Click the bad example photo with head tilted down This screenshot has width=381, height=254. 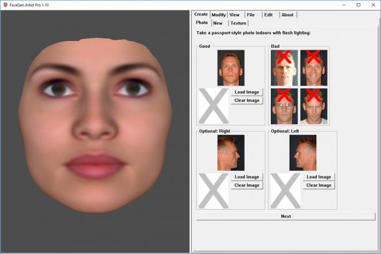(314, 106)
